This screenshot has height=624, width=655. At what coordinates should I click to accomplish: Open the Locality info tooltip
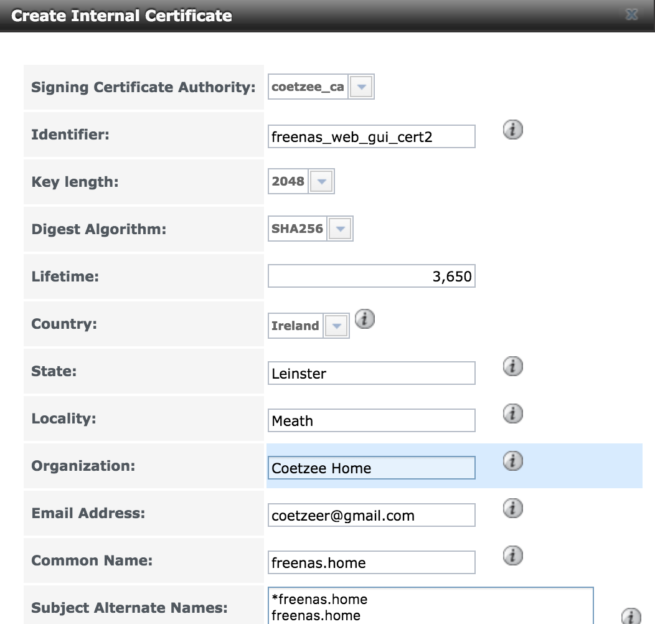tap(512, 414)
